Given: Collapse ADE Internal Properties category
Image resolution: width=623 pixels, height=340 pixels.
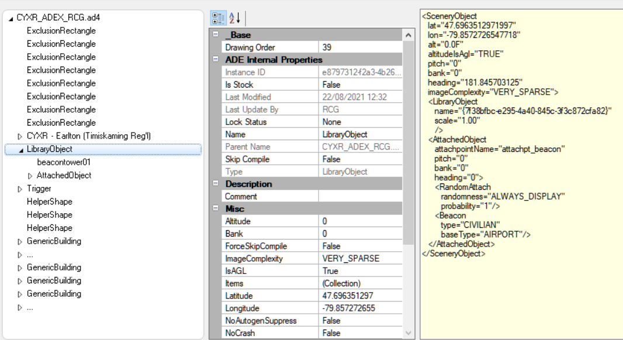Looking at the screenshot, I should [215, 59].
